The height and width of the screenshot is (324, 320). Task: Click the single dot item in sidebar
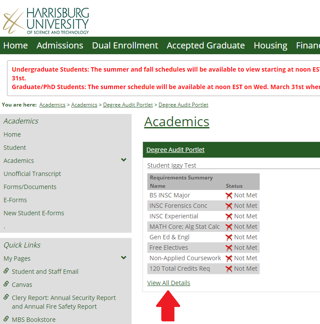(4, 227)
